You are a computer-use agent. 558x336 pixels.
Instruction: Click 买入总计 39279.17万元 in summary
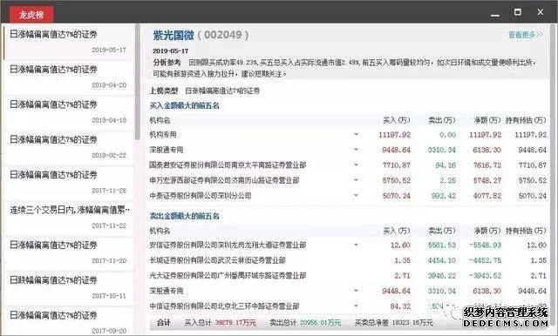220,323
